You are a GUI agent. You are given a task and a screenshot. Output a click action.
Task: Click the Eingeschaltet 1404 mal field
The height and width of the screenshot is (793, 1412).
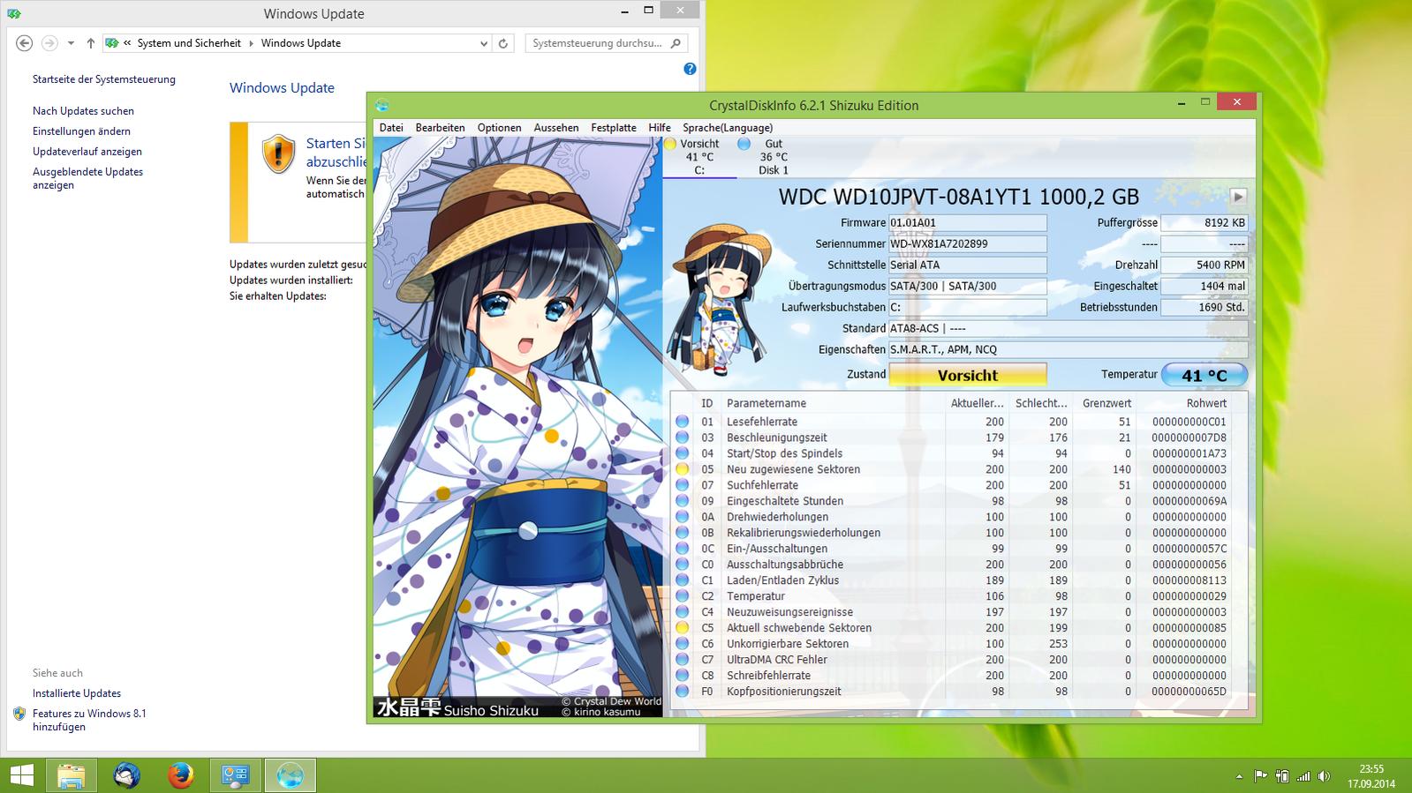click(x=1204, y=287)
